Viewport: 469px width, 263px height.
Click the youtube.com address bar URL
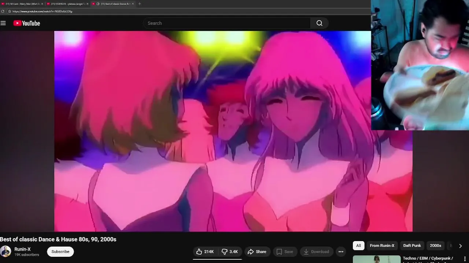click(x=42, y=11)
